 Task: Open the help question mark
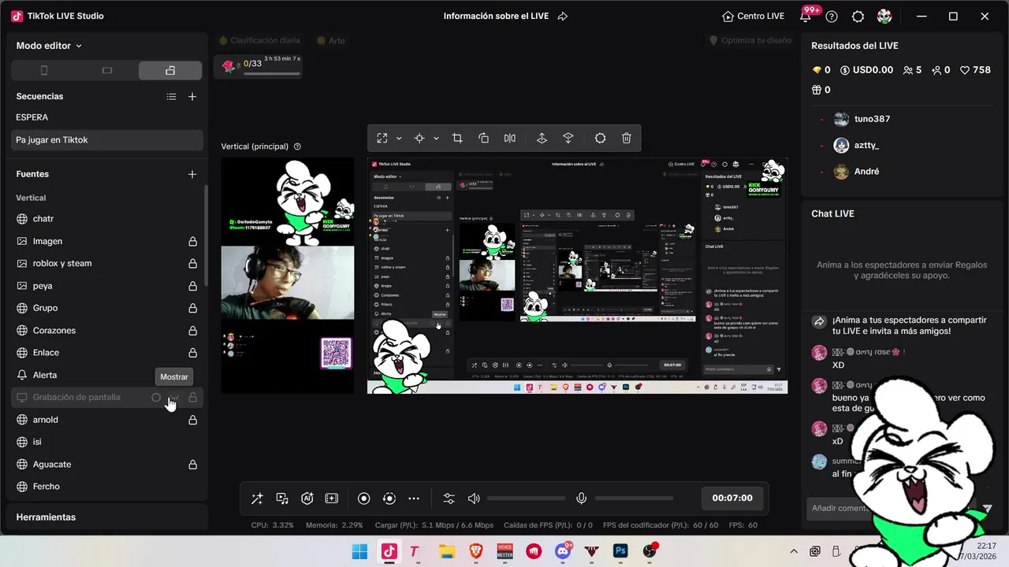(832, 17)
